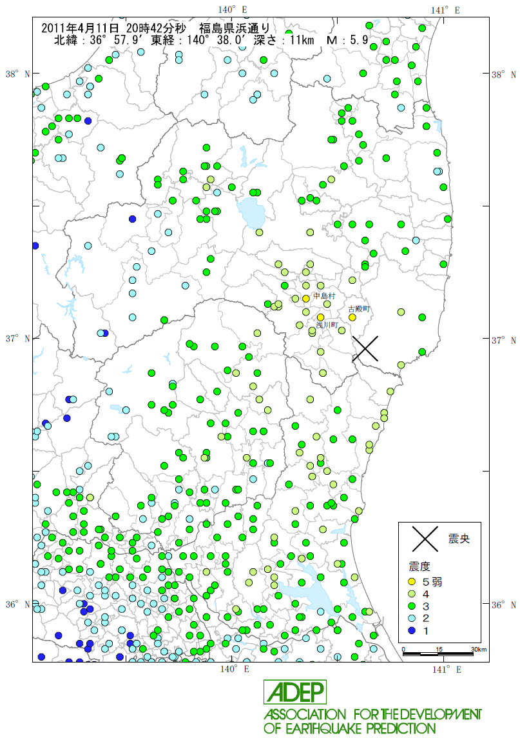Image resolution: width=520 pixels, height=738 pixels.
Task: Click the 浅川町 town label
Action: click(x=327, y=325)
